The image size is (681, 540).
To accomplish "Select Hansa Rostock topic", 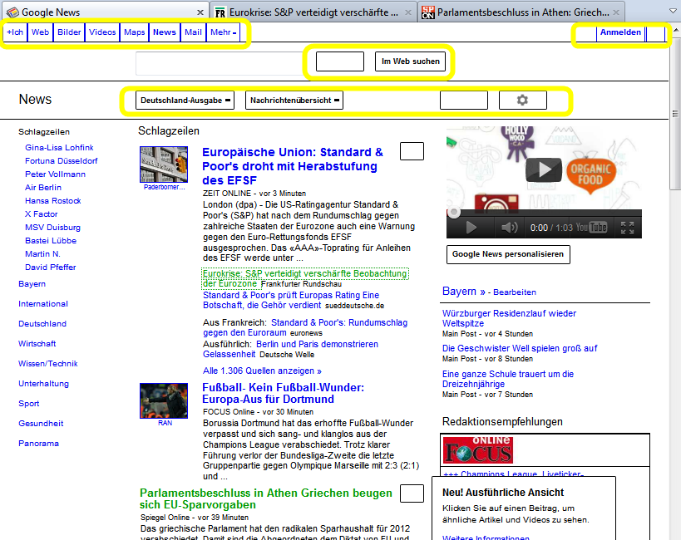I will pos(53,201).
